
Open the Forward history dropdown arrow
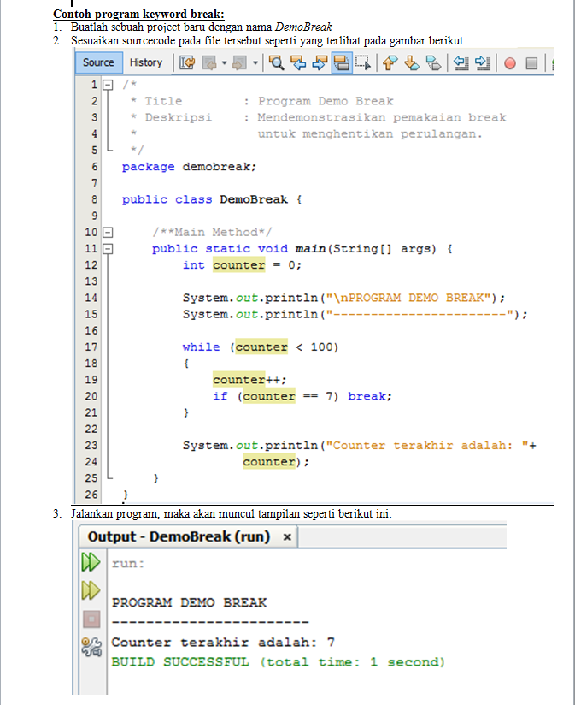255,63
